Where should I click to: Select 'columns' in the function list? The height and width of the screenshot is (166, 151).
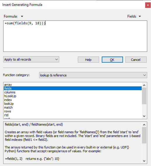pos(73,92)
